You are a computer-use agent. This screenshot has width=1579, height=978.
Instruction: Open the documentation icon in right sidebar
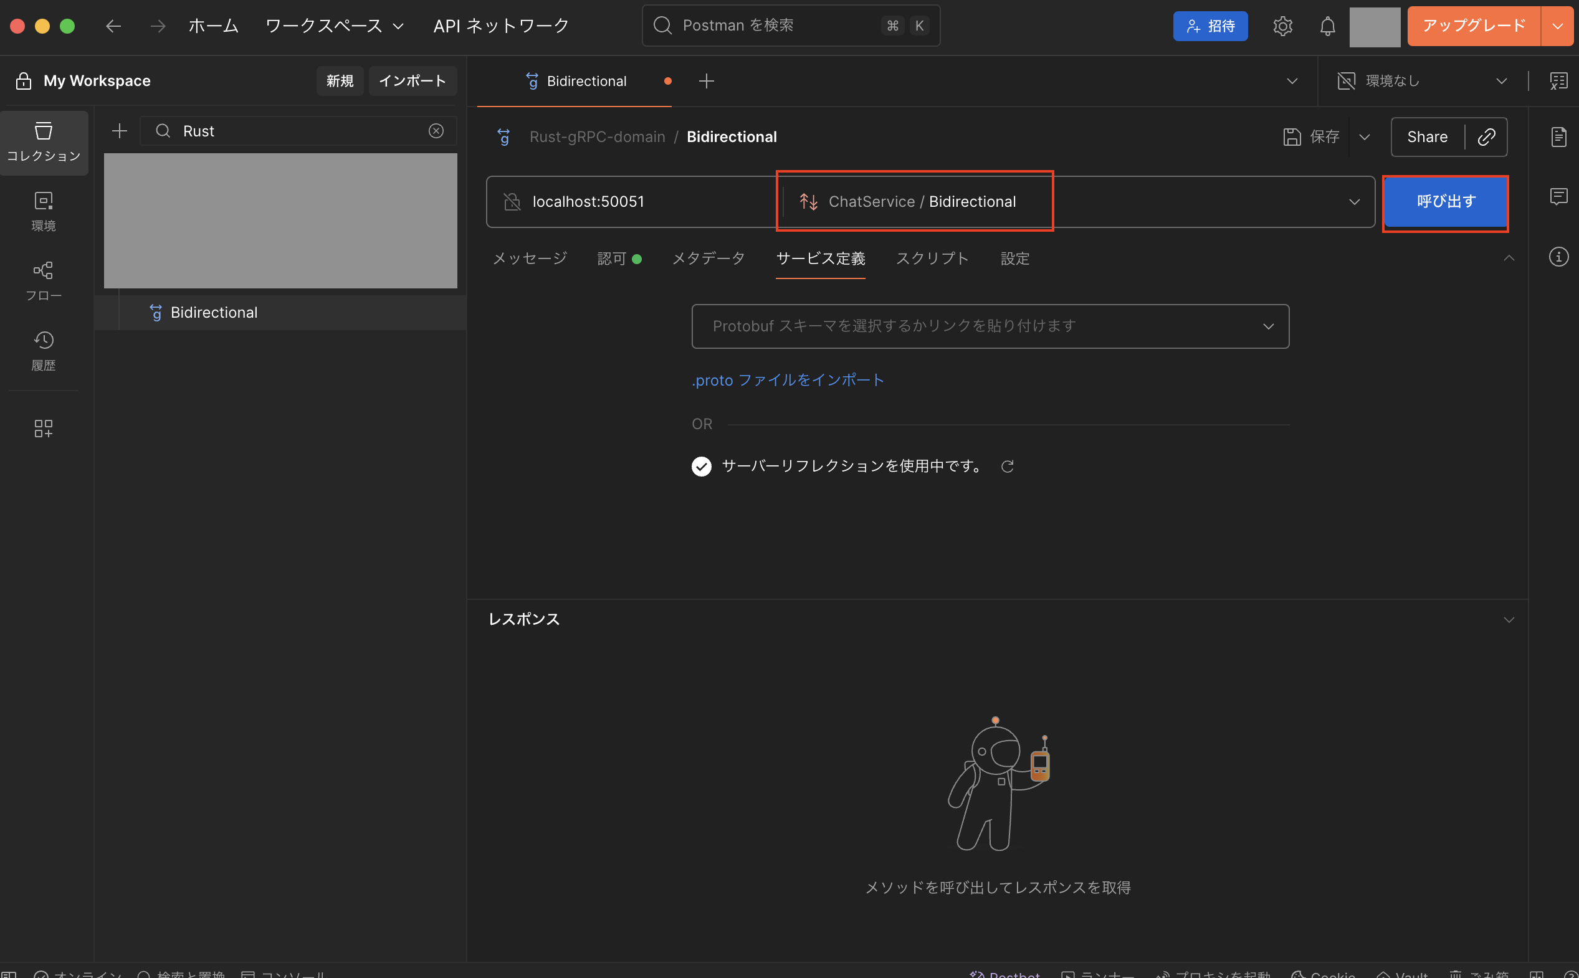pos(1558,136)
